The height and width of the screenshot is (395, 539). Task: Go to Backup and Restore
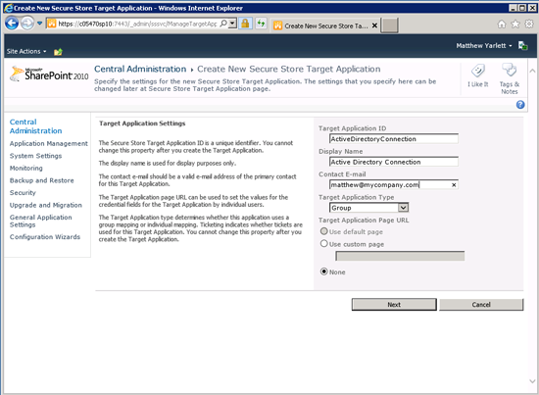(x=41, y=180)
